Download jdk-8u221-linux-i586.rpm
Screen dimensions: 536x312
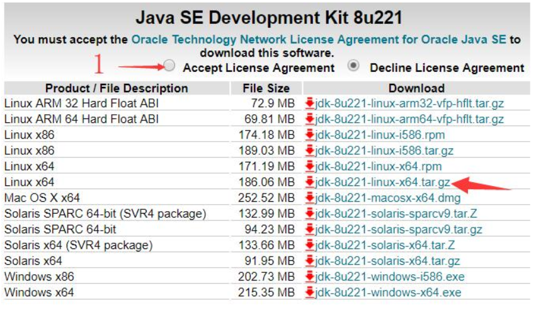pyautogui.click(x=380, y=135)
